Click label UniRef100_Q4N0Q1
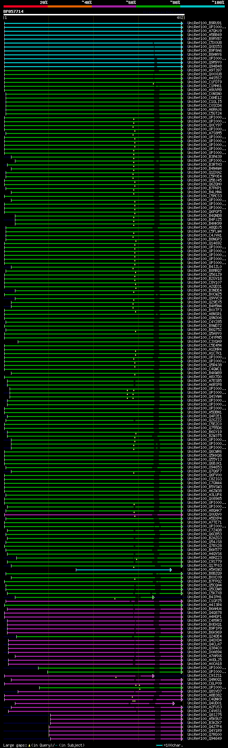Viewport: 228px width, 748px height. [x=205, y=680]
